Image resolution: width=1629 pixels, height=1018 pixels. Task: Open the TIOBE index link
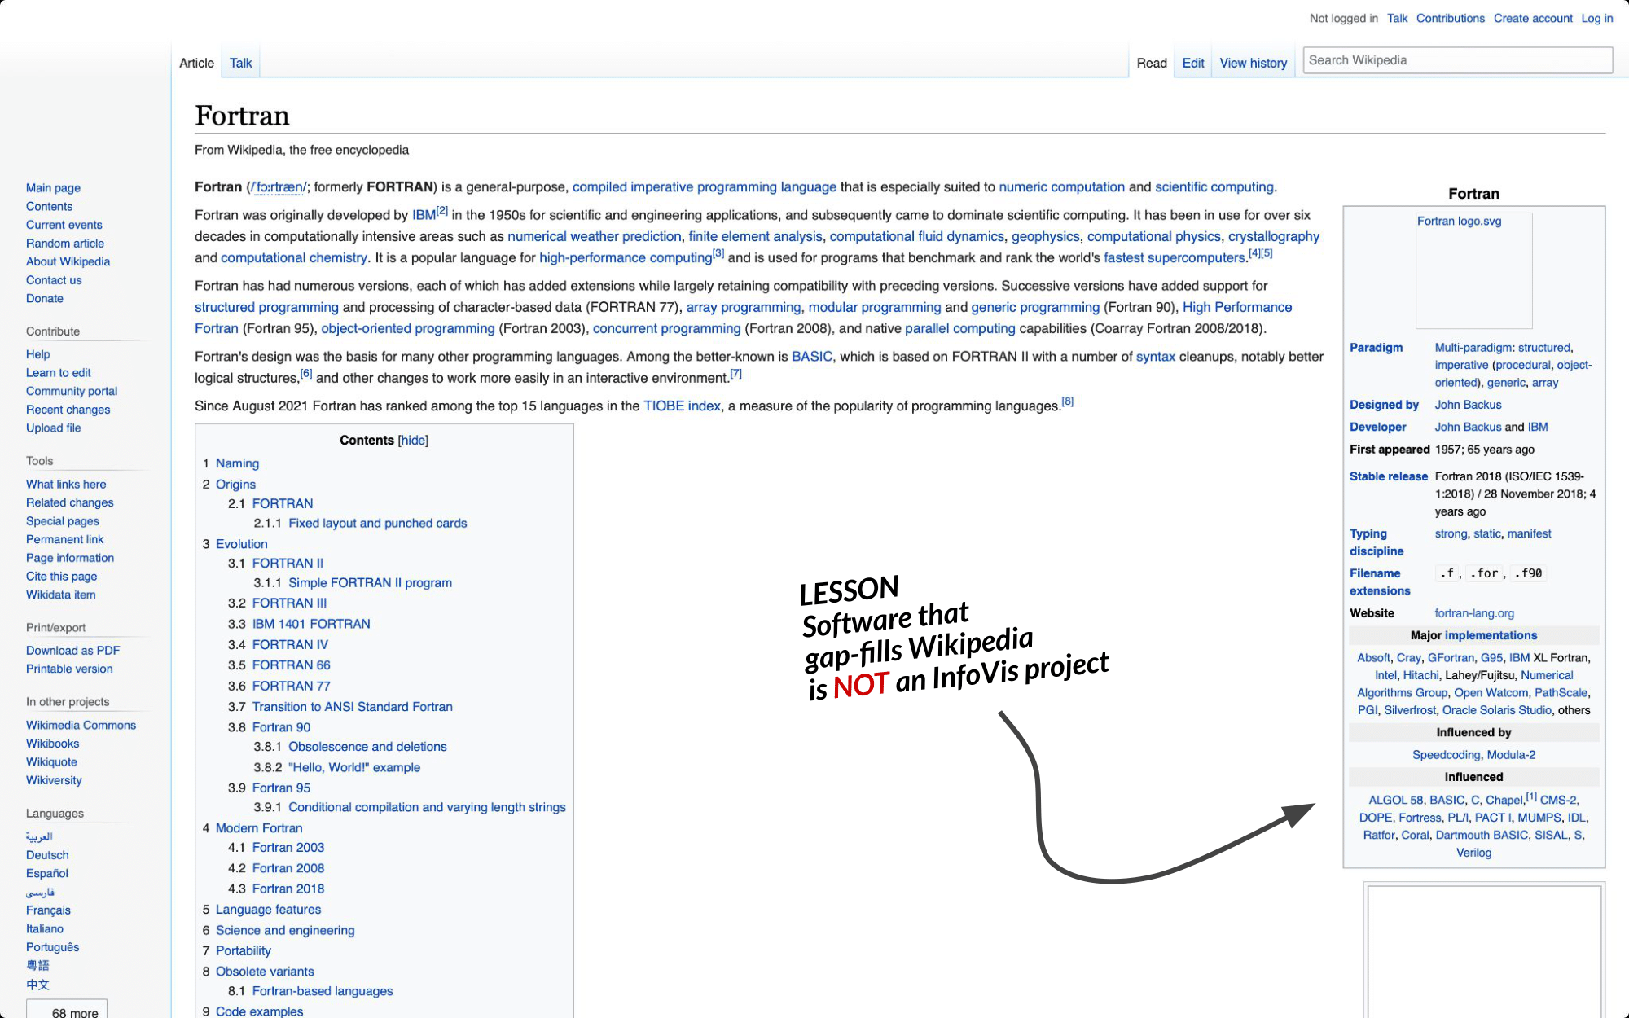pos(682,406)
